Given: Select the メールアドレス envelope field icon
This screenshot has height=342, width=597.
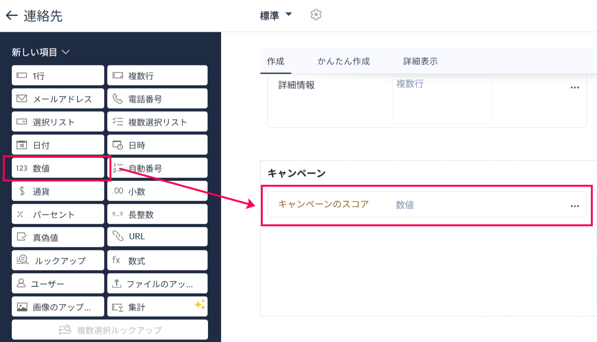Looking at the screenshot, I should (21, 99).
